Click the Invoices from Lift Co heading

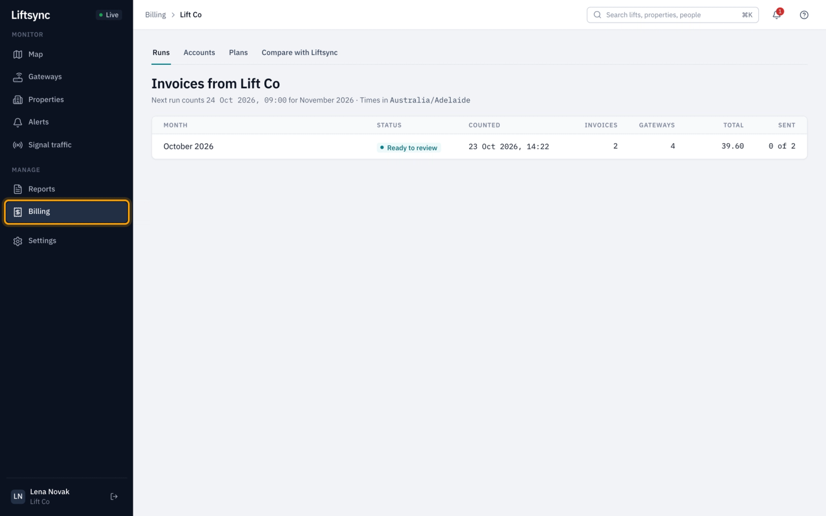pos(215,84)
